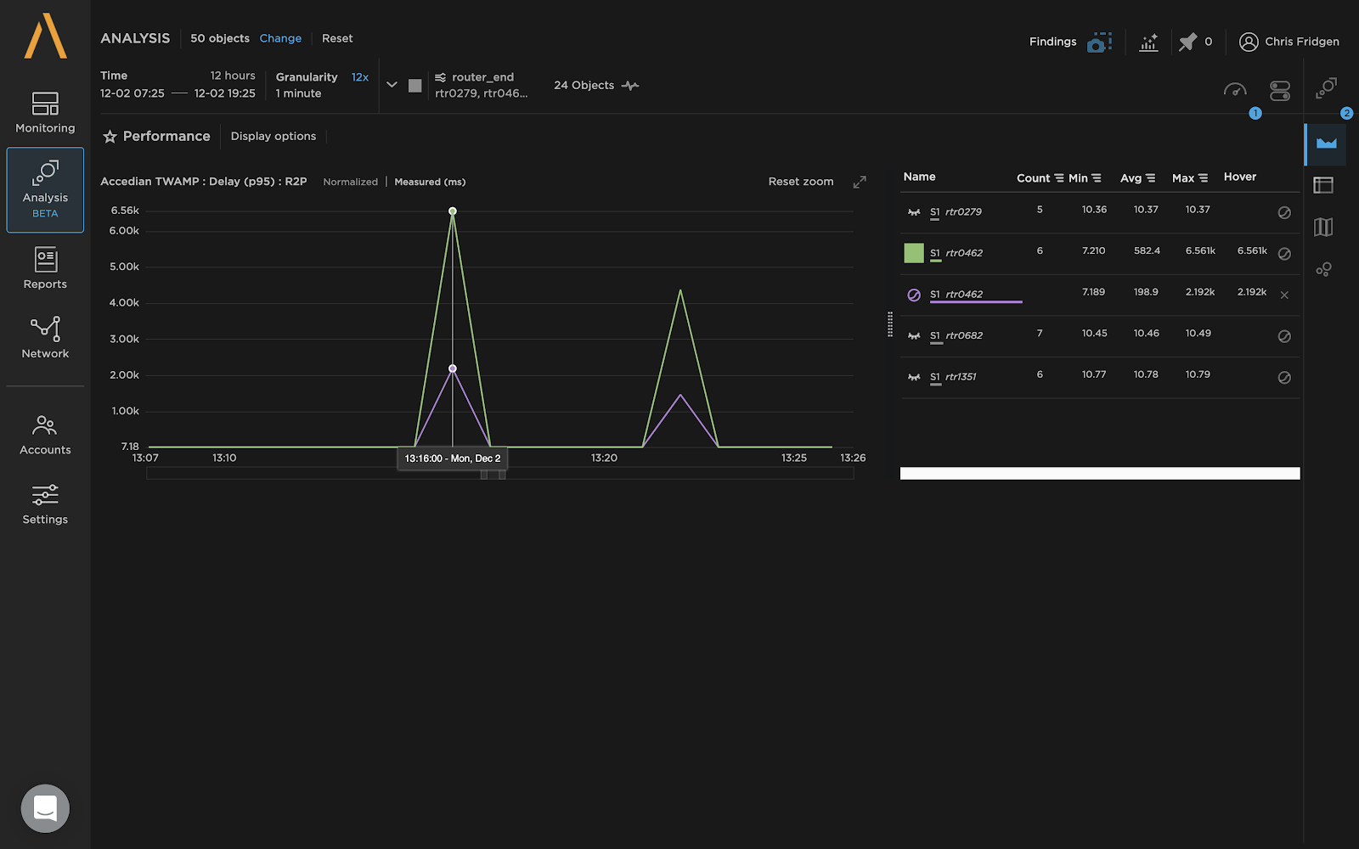Expand the time filter chevron
1359x849 pixels.
392,85
